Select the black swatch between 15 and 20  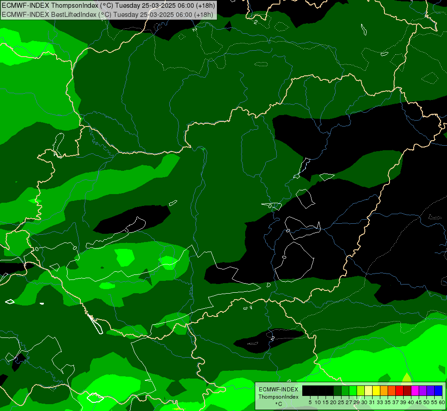point(330,390)
